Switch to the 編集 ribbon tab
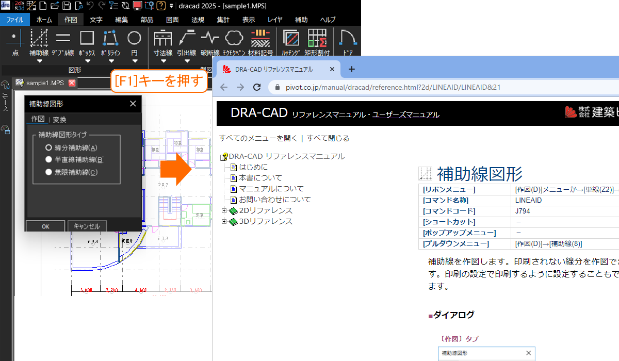The width and height of the screenshot is (619, 361). 122,20
